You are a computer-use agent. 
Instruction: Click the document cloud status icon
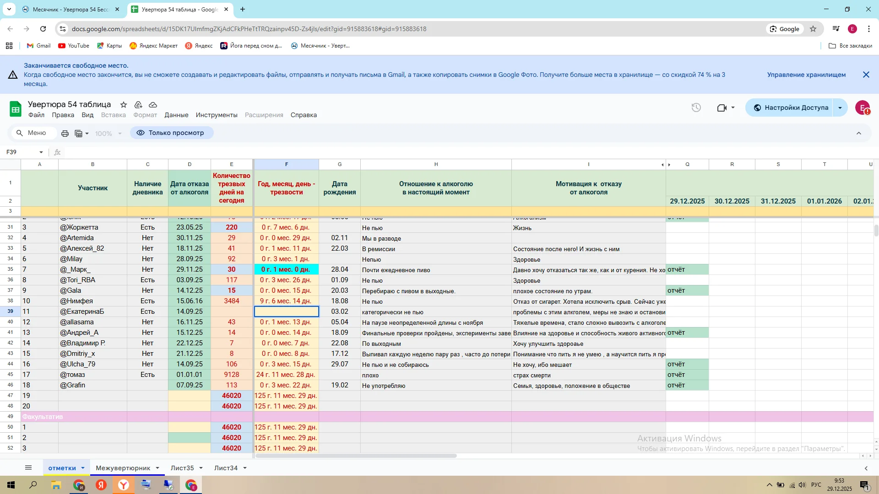tap(153, 105)
